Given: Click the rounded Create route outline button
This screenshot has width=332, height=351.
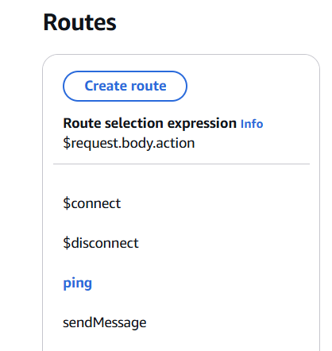Looking at the screenshot, I should click(125, 86).
